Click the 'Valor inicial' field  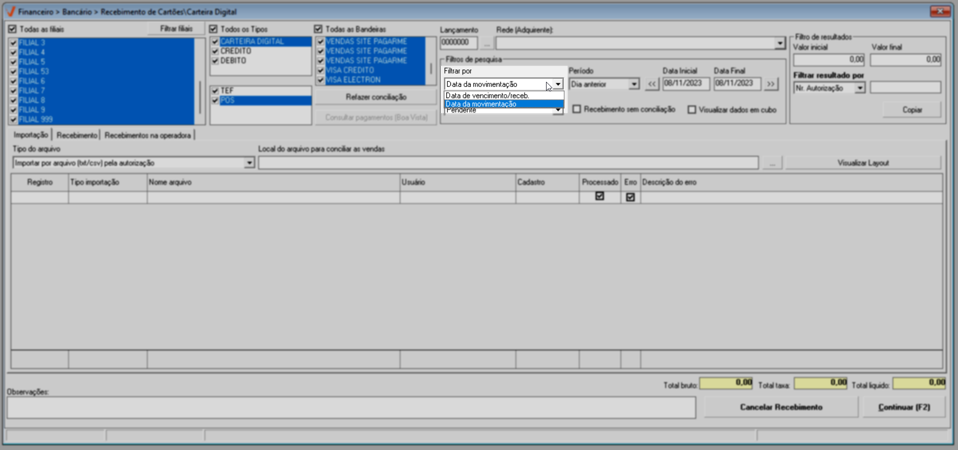click(x=829, y=60)
